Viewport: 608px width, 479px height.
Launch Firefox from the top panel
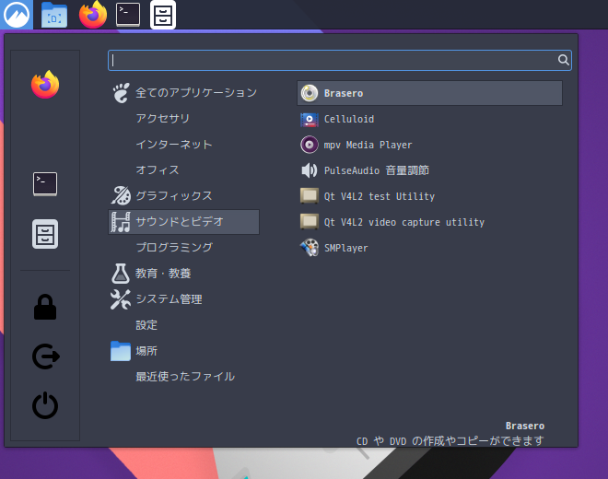pos(93,15)
